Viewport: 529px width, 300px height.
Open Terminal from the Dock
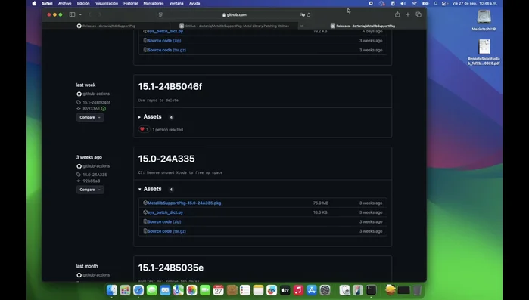click(x=371, y=290)
